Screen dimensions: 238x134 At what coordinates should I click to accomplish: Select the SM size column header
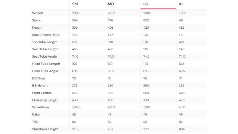tap(75, 4)
